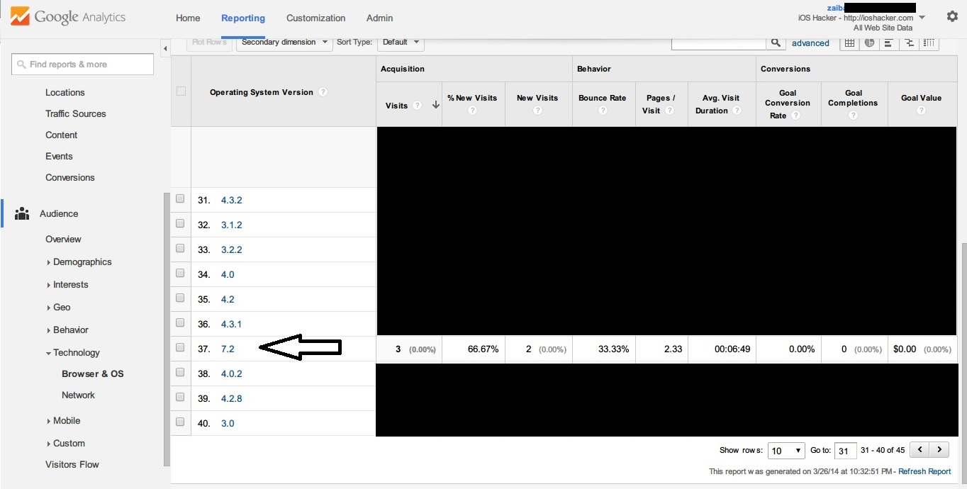The image size is (967, 489).
Task: Open the Sort Type Default dropdown
Action: tap(401, 43)
